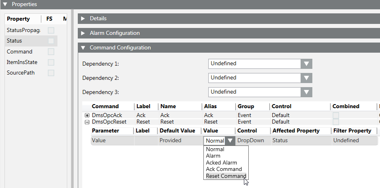Toggle the Command property FS checkbox

click(x=51, y=52)
